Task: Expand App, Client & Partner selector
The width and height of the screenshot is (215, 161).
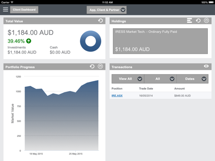Action: pyautogui.click(x=107, y=10)
